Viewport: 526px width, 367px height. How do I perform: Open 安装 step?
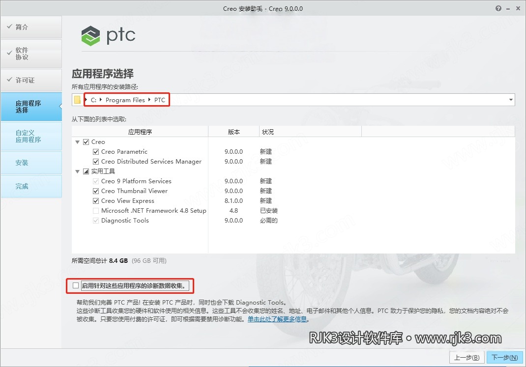31,163
